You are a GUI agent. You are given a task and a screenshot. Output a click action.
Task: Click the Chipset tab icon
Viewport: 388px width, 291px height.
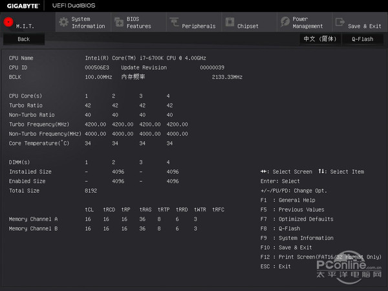[x=230, y=23]
